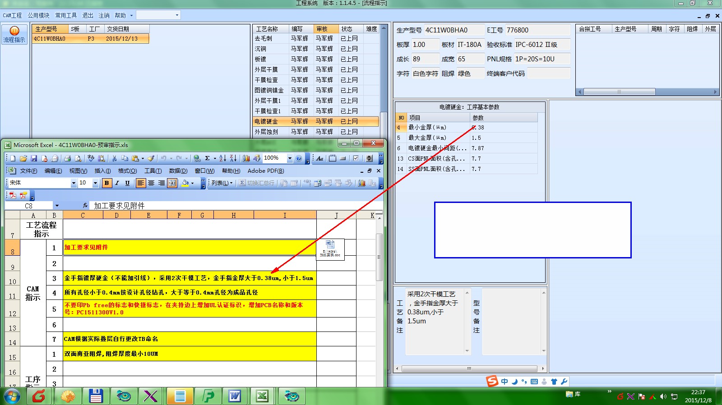Open the Name Box dropdown next to C8

(x=57, y=206)
